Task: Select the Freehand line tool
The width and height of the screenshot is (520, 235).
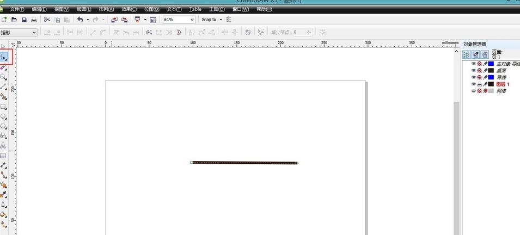Action: (x=3, y=87)
